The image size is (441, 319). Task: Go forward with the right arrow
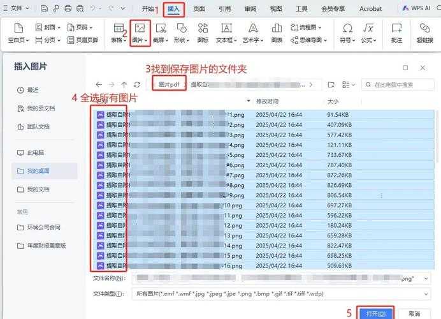pos(112,84)
